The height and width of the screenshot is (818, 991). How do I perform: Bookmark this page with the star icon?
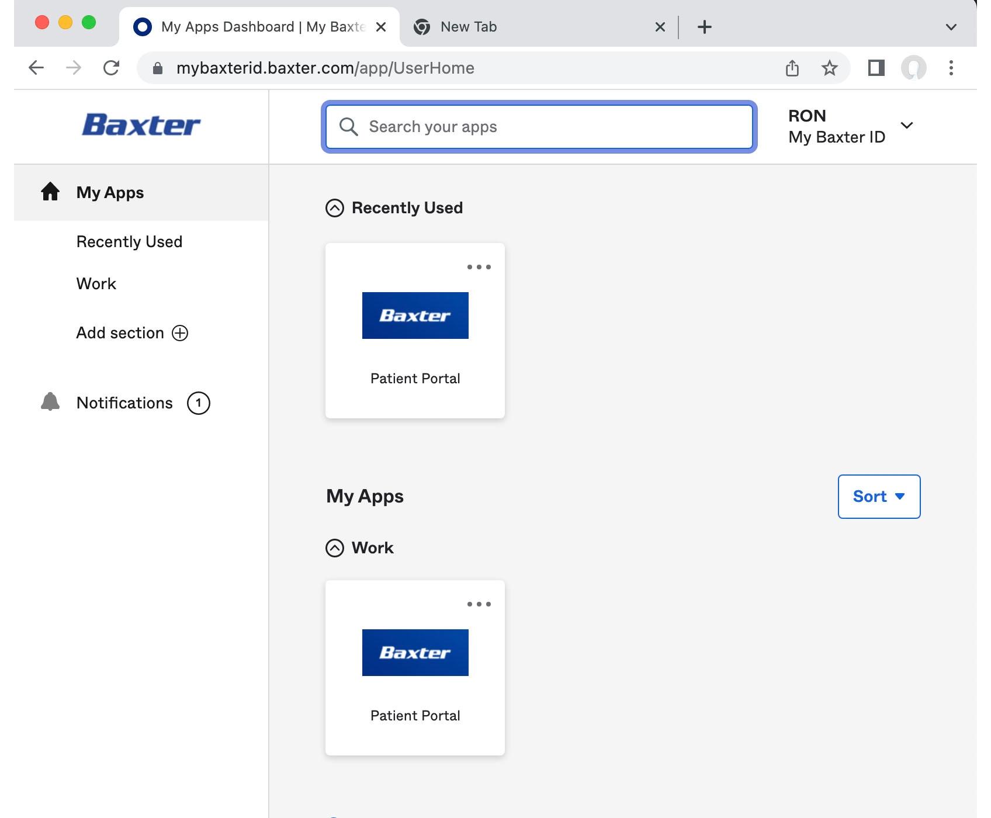click(829, 68)
